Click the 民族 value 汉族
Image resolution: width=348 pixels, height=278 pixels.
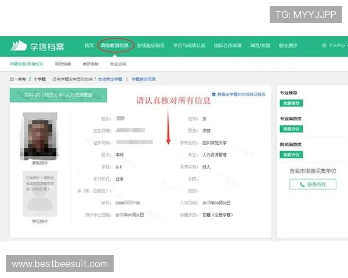coord(206,131)
